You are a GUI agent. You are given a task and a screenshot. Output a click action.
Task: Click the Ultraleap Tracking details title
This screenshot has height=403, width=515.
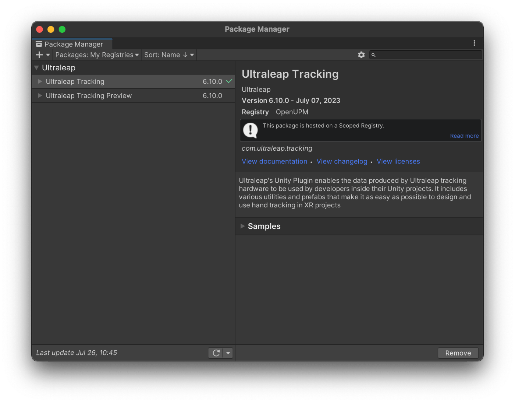tap(290, 74)
